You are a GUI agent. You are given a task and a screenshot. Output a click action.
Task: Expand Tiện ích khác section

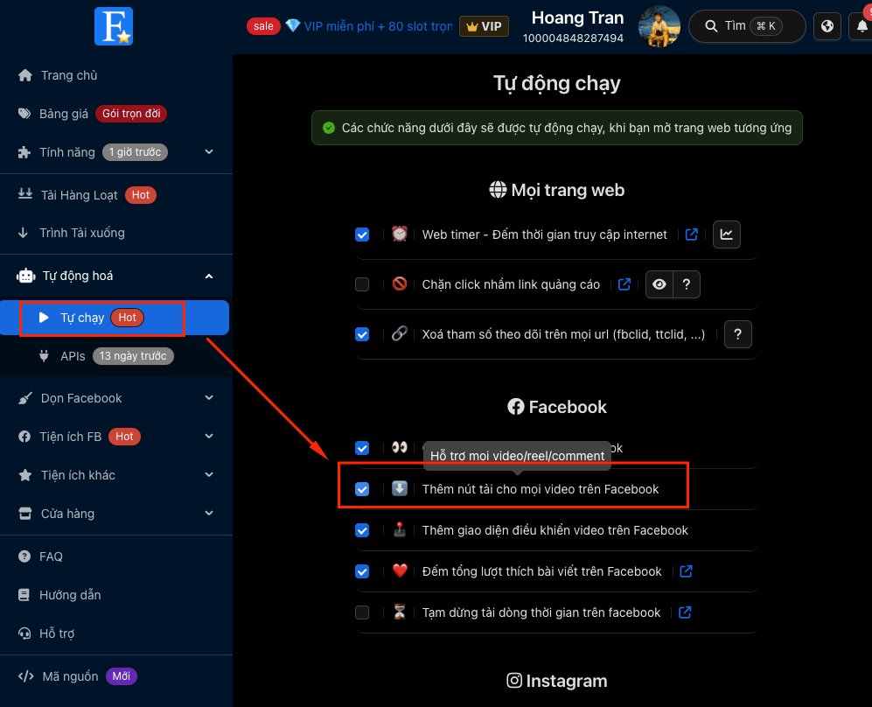pyautogui.click(x=115, y=475)
